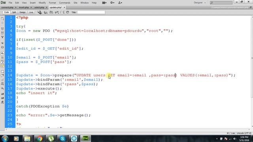Open the Recent Snippets icon
253x142 pixels.
click(x=2, y=84)
